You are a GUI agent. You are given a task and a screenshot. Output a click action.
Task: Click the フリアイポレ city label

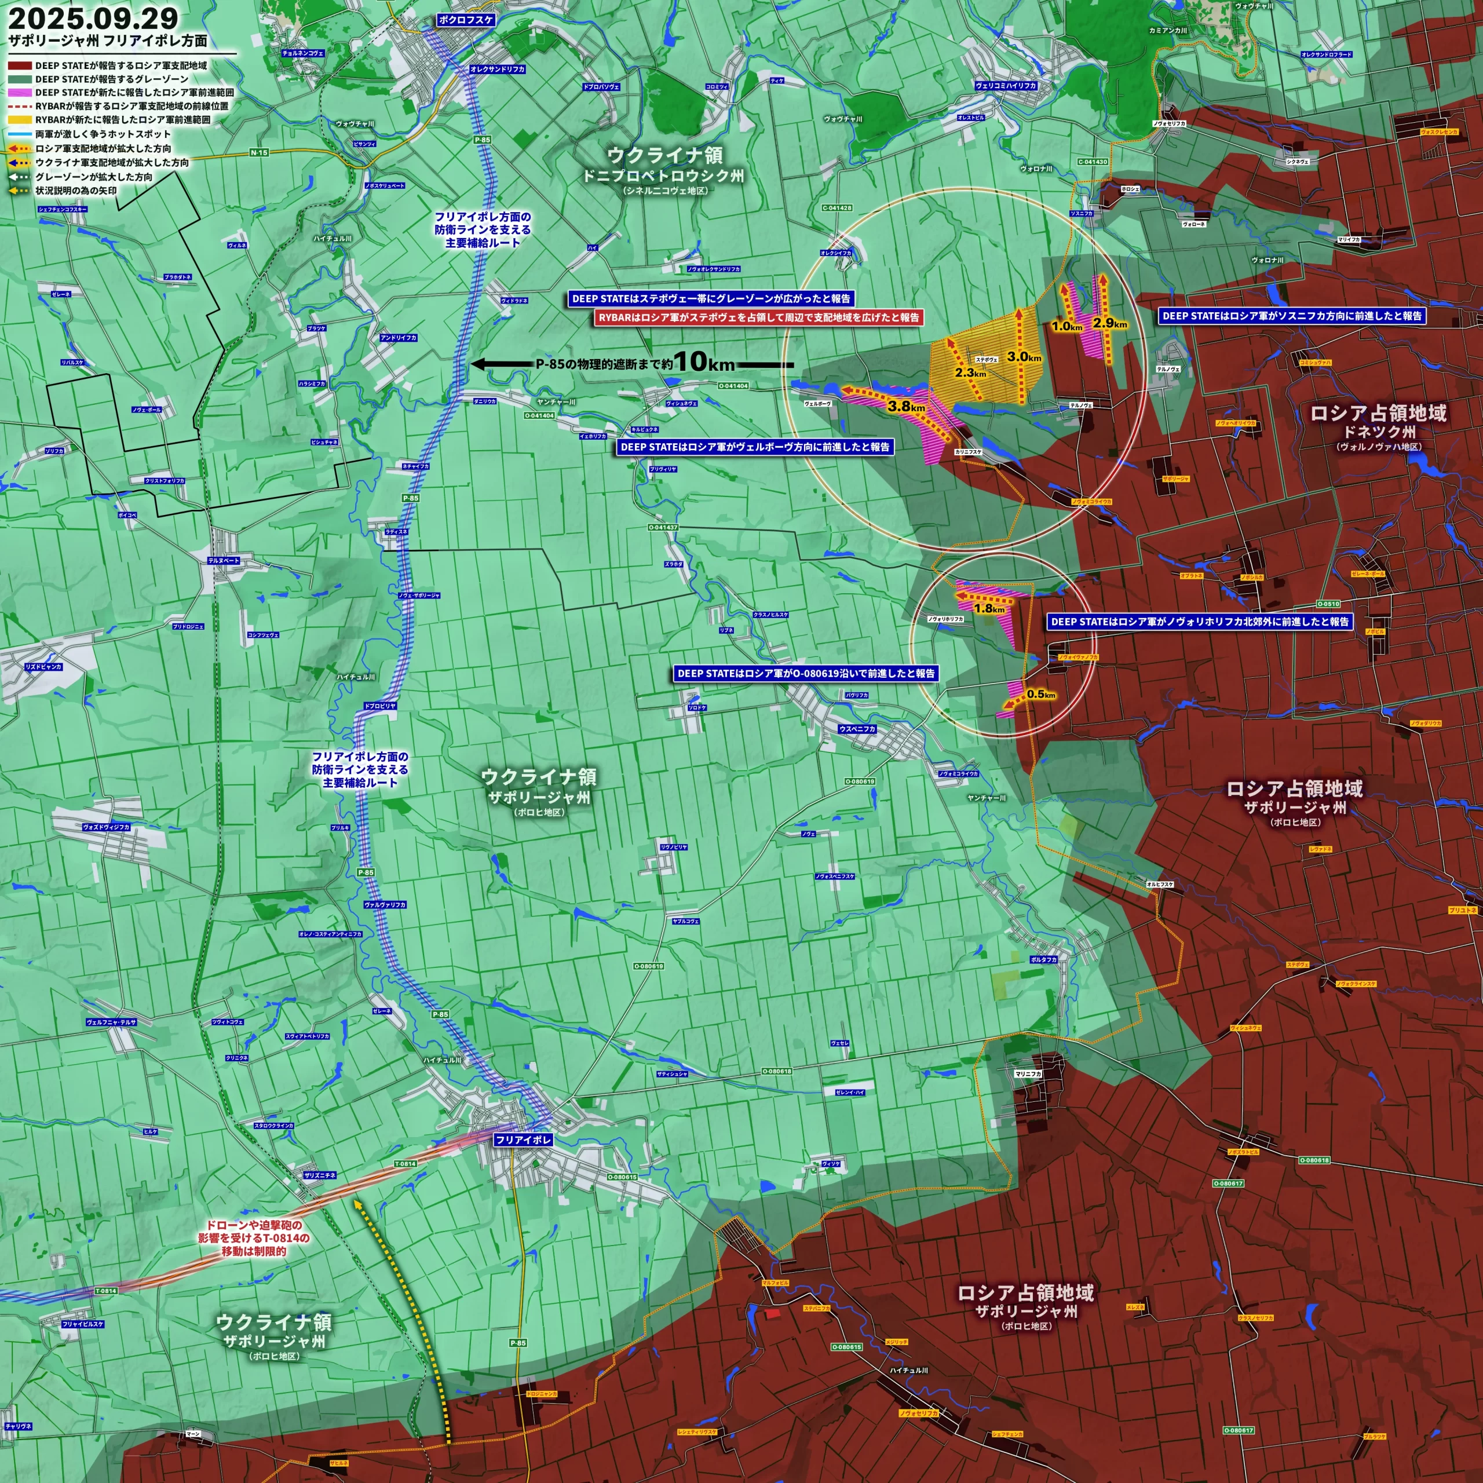524,1140
